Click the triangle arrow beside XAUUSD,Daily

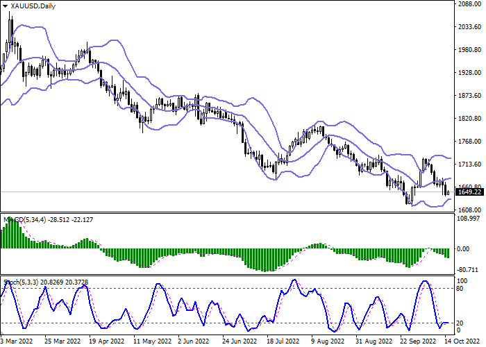pyautogui.click(x=6, y=6)
